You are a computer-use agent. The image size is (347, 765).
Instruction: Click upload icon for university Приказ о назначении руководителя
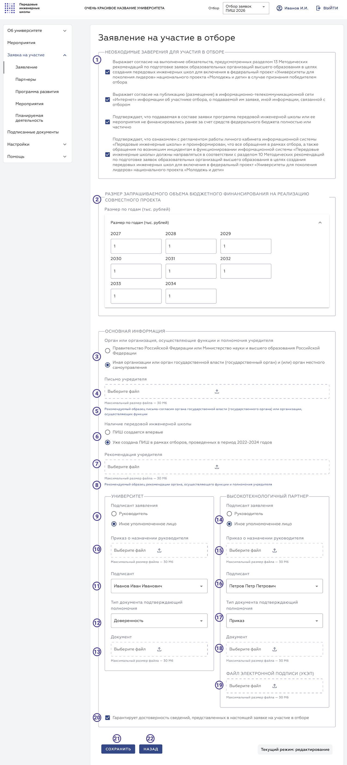click(159, 550)
